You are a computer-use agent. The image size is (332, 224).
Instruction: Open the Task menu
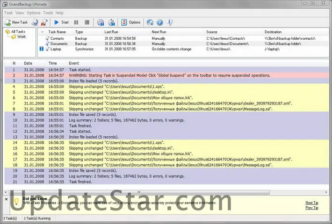point(8,13)
